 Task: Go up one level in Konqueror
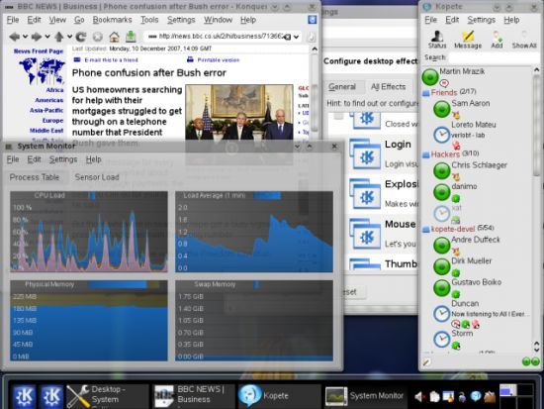59,37
